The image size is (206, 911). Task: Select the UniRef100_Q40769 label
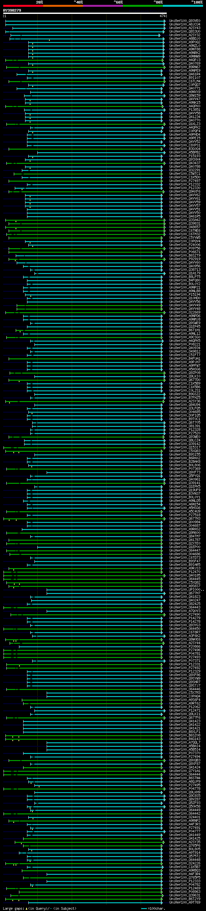pyautogui.click(x=184, y=64)
